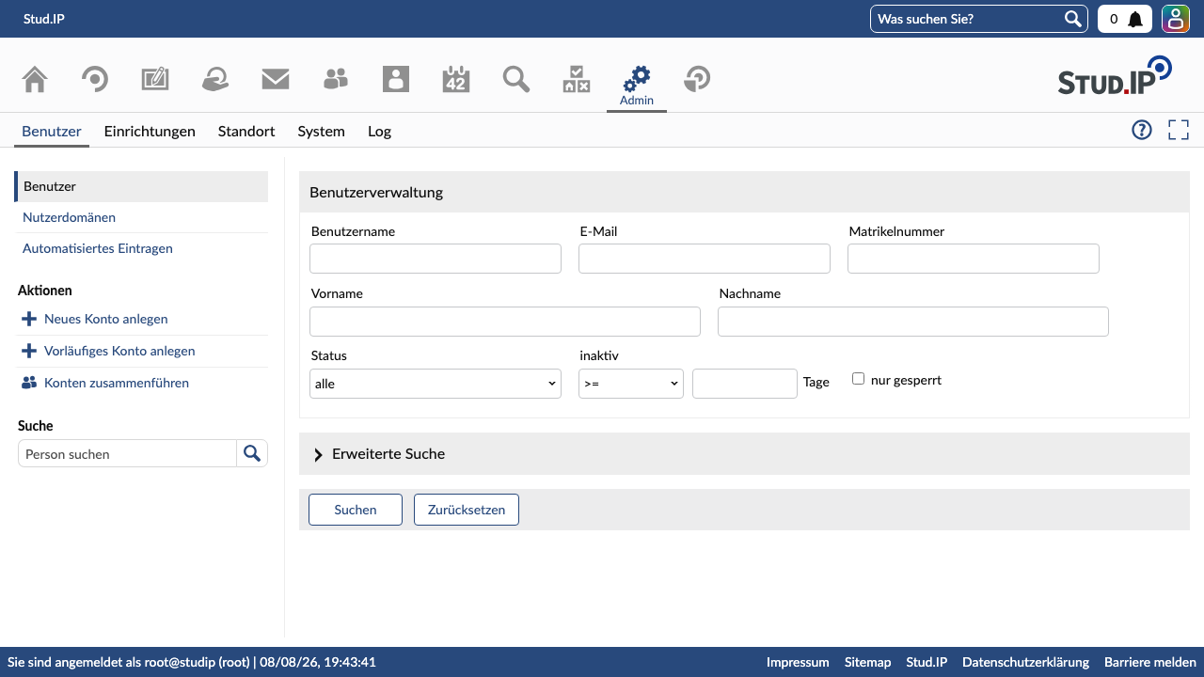Screen dimensions: 1204x677
Task: Open the blackboard-and-pencil content icon
Action: coord(155,79)
